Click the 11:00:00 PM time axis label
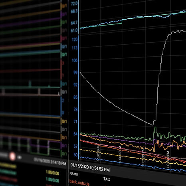This screenshot has height=186, width=186. tap(120, 155)
